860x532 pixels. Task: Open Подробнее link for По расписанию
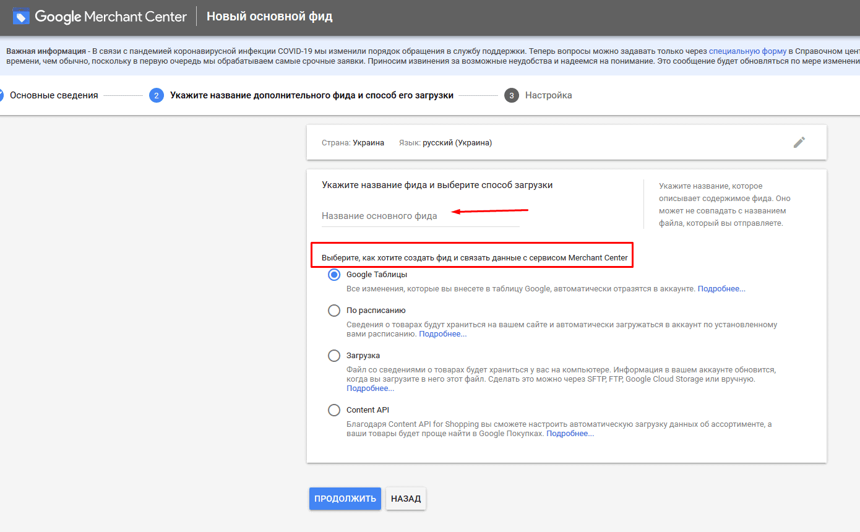click(443, 333)
